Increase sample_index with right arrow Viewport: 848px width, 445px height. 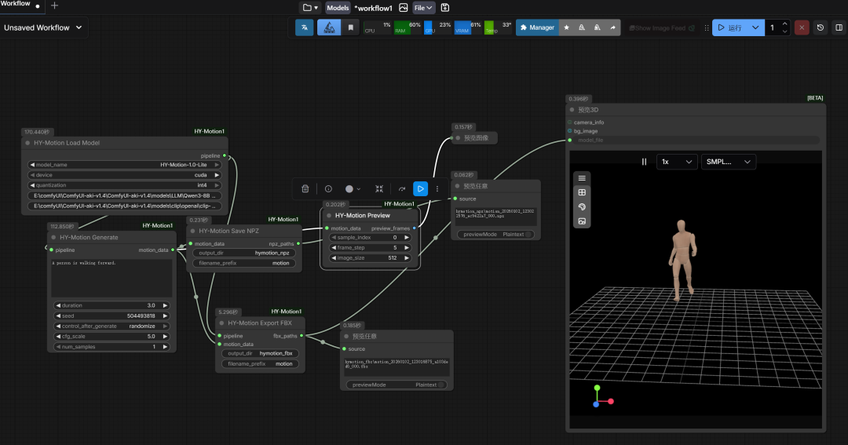pyautogui.click(x=407, y=237)
